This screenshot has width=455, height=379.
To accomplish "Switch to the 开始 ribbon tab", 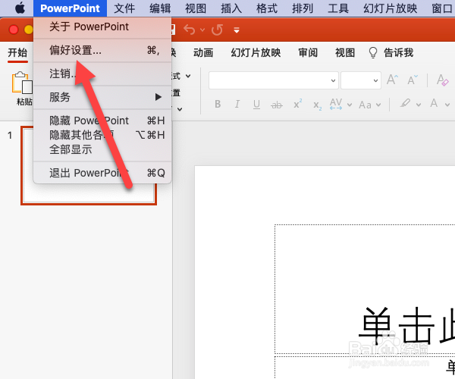I will pos(17,53).
